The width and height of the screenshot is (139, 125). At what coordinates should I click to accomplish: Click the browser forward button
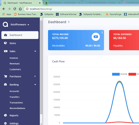click(9, 9)
